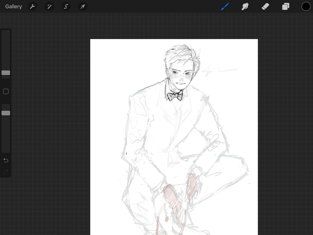Open the Adjustments magic wand menu
The width and height of the screenshot is (313, 235).
pyautogui.click(x=49, y=7)
